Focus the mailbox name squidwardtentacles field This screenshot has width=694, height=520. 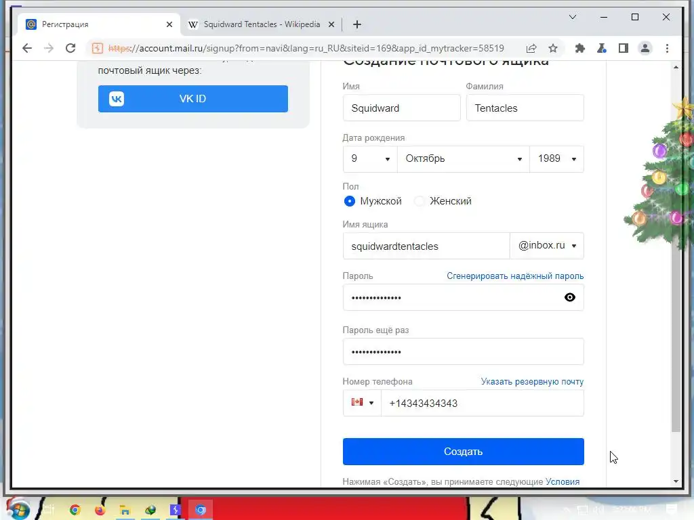(x=426, y=246)
